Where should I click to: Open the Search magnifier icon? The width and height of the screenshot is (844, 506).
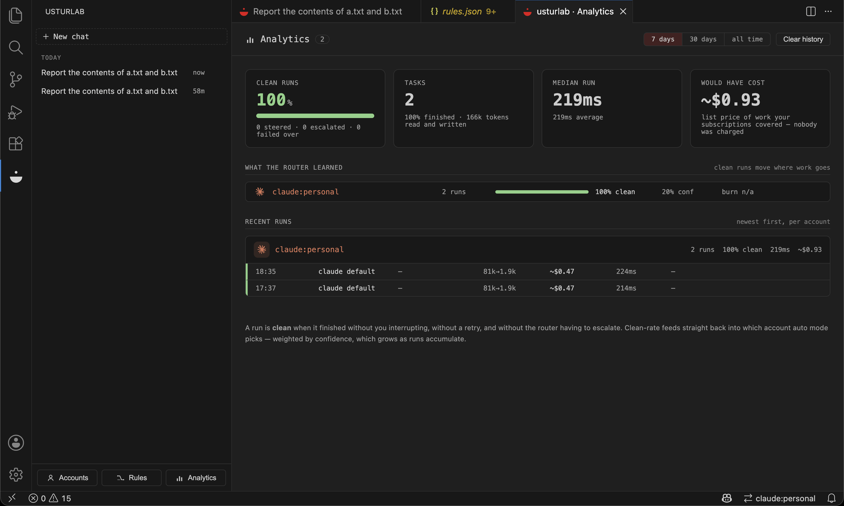[x=15, y=47]
